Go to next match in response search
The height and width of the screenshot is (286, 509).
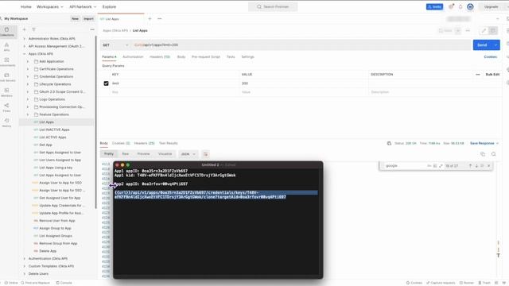point(476,166)
